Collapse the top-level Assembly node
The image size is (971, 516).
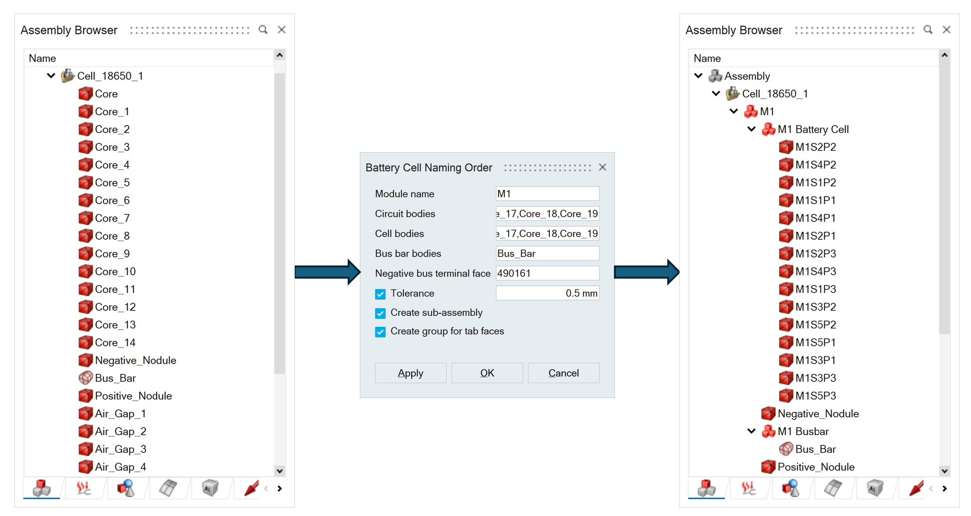point(698,76)
